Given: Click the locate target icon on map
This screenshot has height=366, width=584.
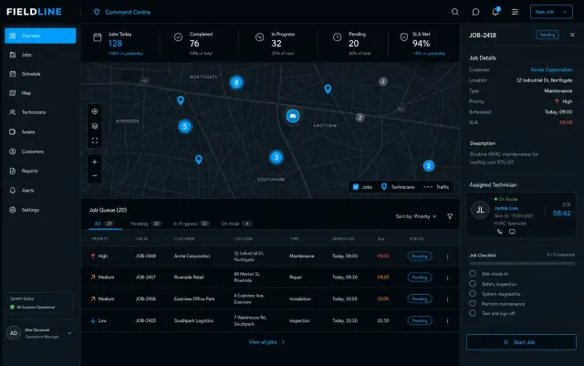Looking at the screenshot, I should 95,111.
